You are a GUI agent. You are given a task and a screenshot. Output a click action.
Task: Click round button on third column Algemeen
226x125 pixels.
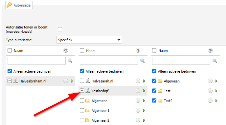(210, 81)
